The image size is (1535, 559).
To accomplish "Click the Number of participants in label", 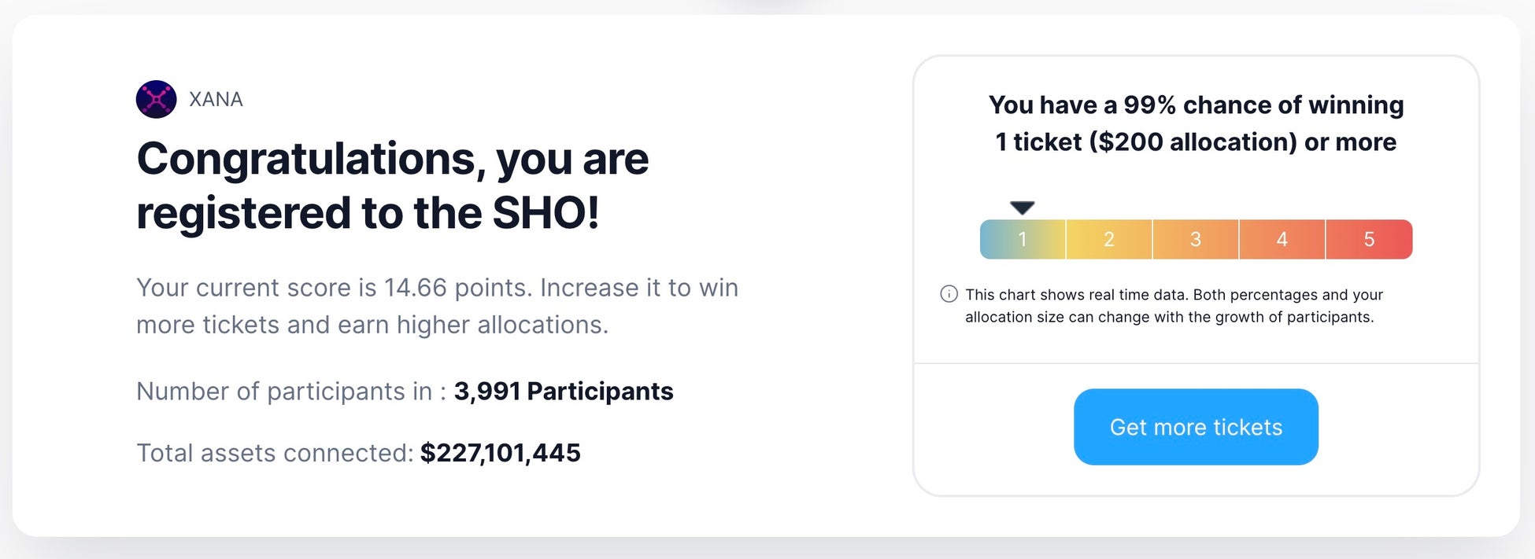I will coord(290,391).
